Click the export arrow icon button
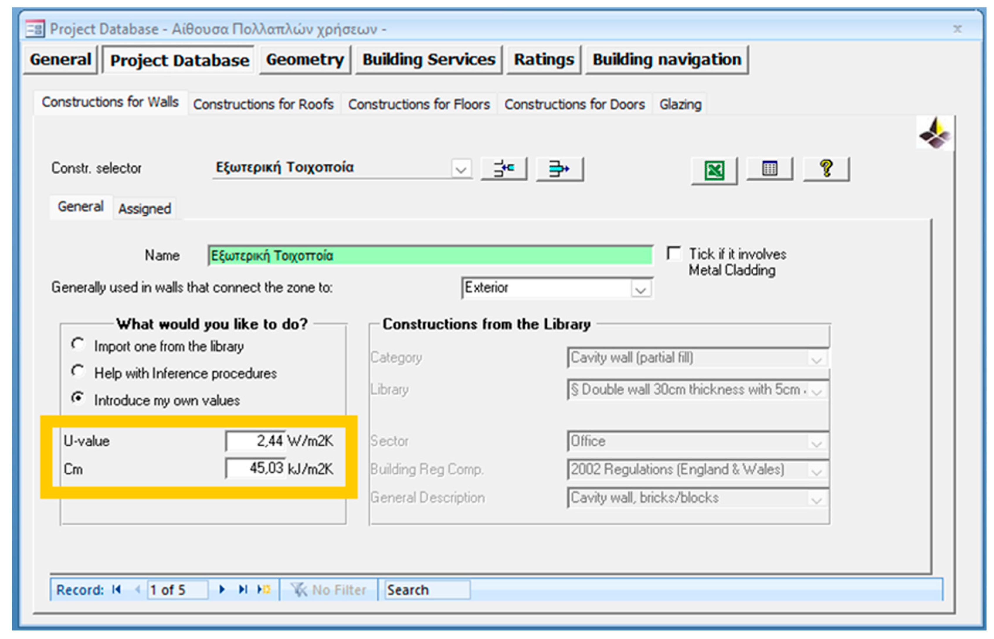 559,168
